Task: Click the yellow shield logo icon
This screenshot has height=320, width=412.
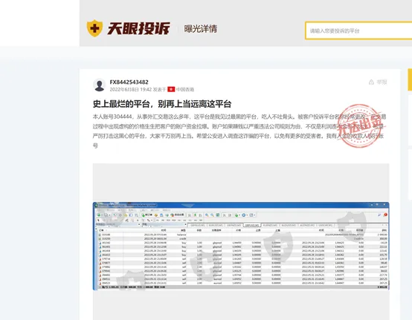Action: click(x=94, y=28)
